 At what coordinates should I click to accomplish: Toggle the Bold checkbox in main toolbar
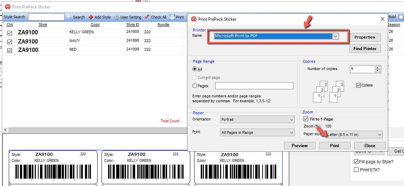pyautogui.click(x=401, y=17)
